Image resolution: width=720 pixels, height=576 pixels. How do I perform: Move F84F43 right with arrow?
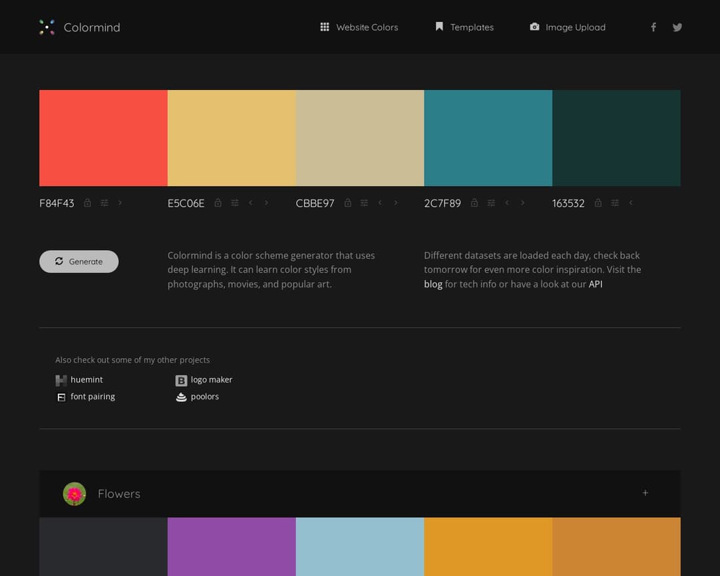tap(120, 203)
